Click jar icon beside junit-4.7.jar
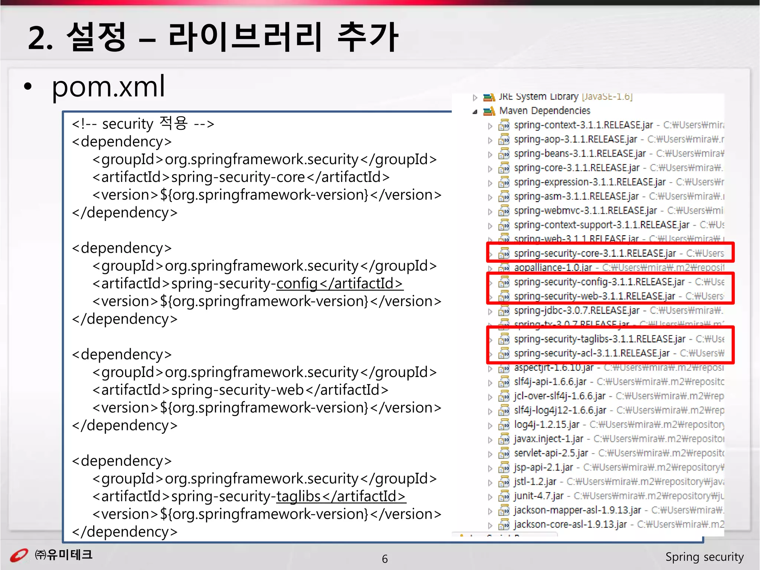 [x=504, y=496]
